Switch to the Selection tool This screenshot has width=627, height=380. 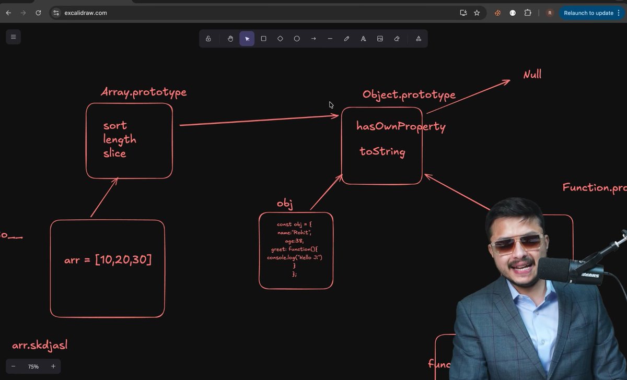click(247, 38)
